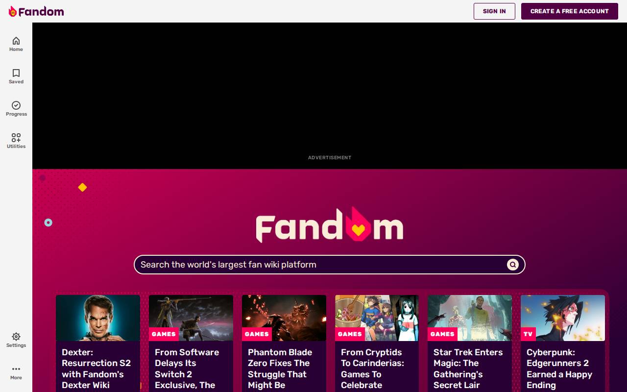Click GAMES tag on Cryptids card
This screenshot has height=392, width=627.
point(350,334)
